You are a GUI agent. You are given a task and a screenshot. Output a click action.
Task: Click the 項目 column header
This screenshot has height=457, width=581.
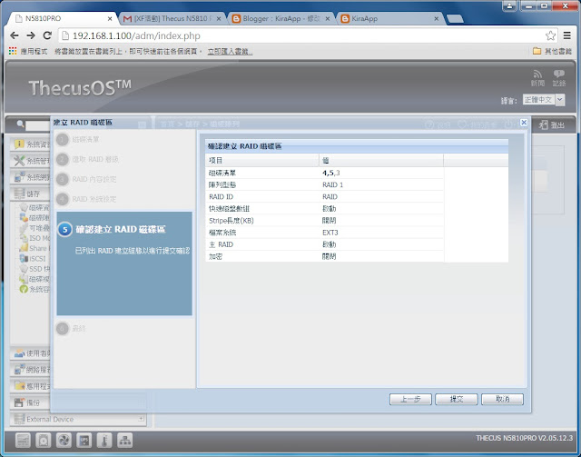tap(262, 160)
